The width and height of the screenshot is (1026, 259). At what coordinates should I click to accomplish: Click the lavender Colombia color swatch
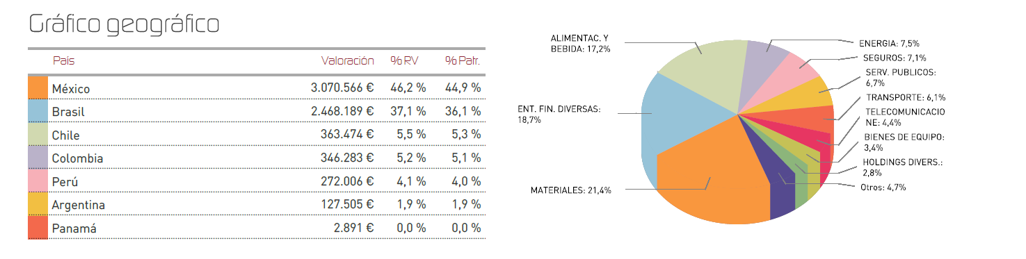click(x=38, y=158)
